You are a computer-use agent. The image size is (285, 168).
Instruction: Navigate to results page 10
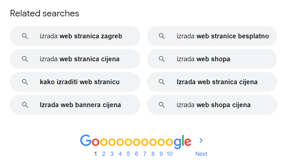coord(169,154)
